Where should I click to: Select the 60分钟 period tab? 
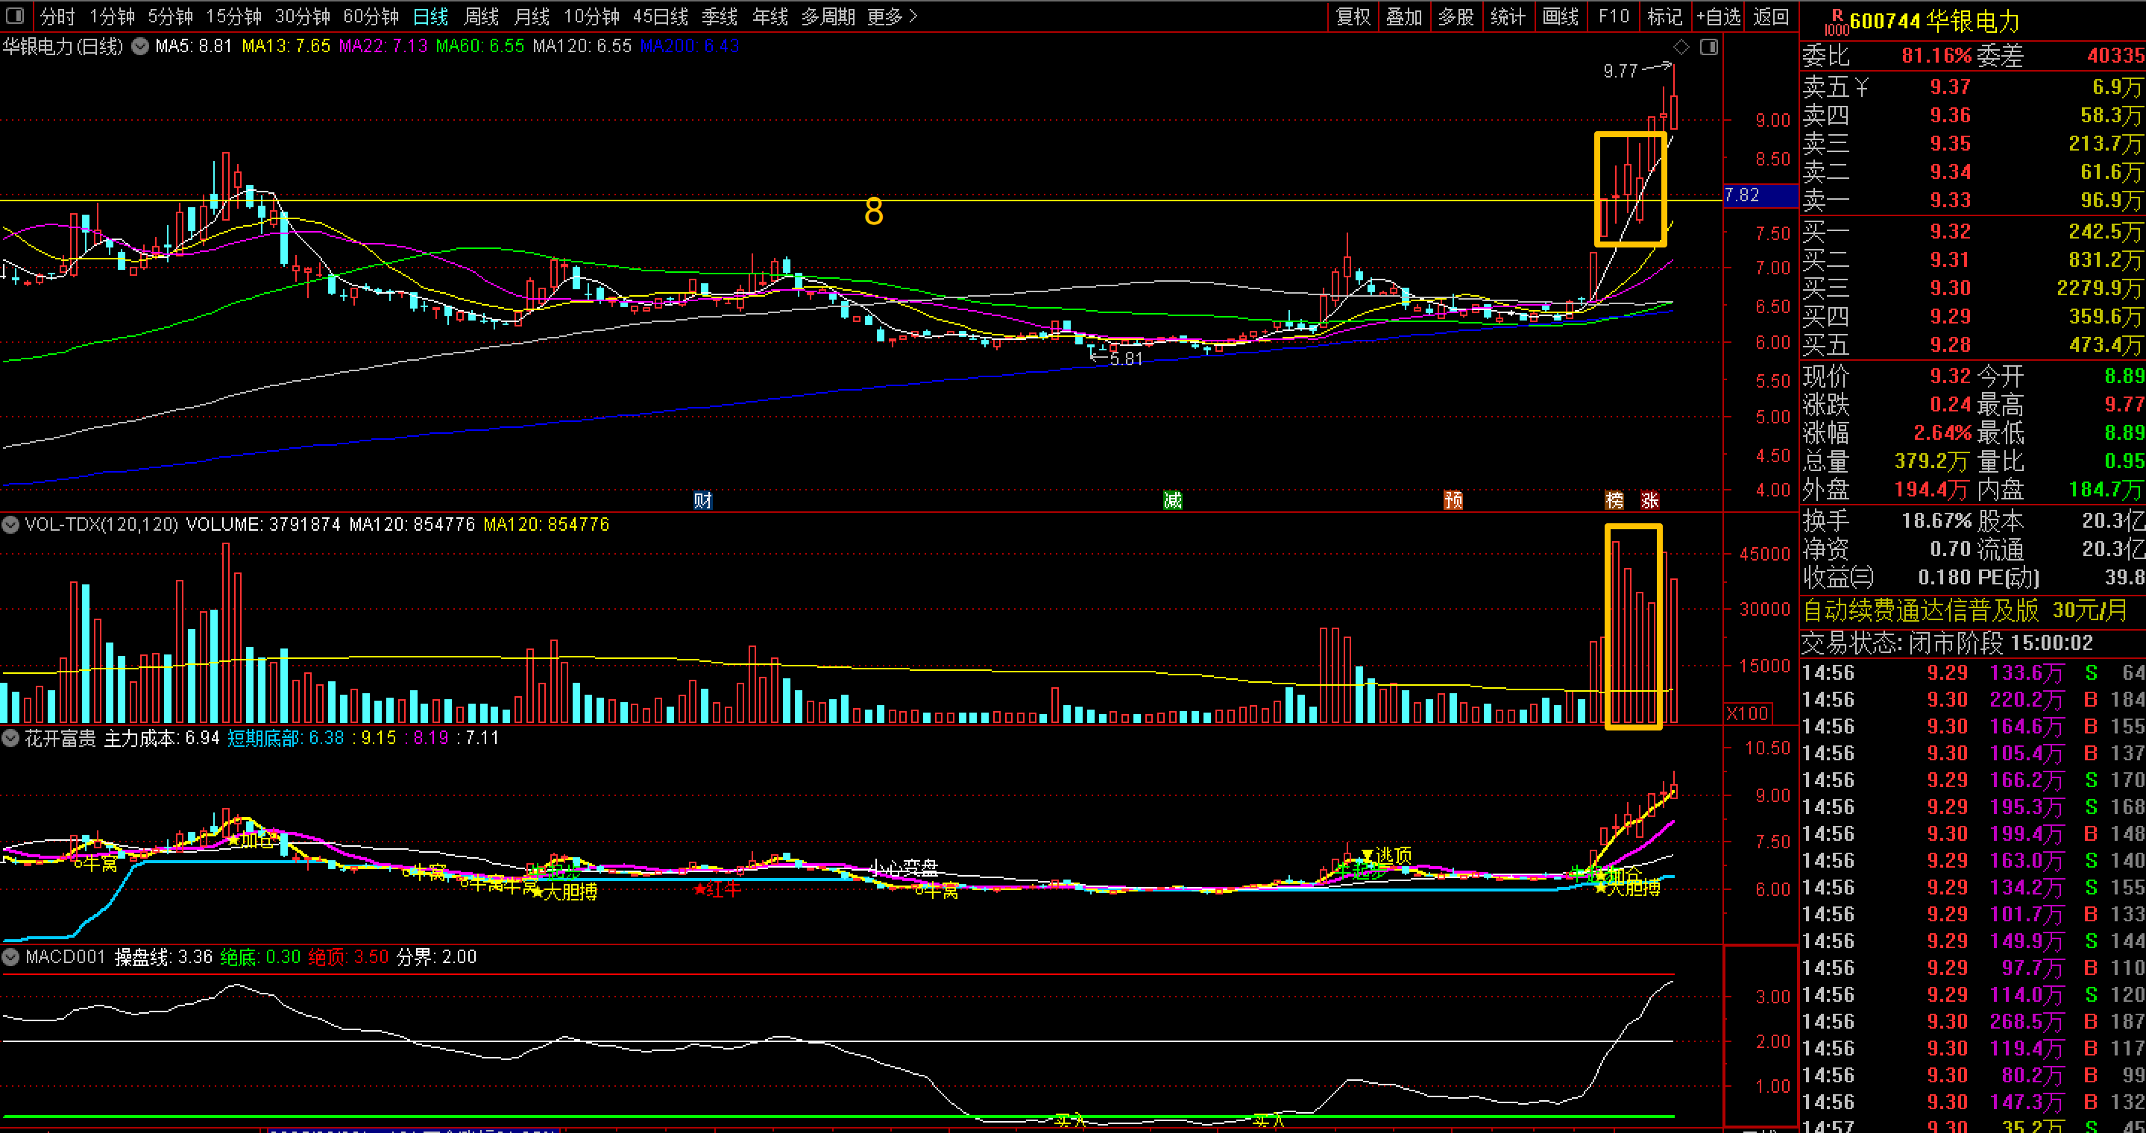click(371, 16)
